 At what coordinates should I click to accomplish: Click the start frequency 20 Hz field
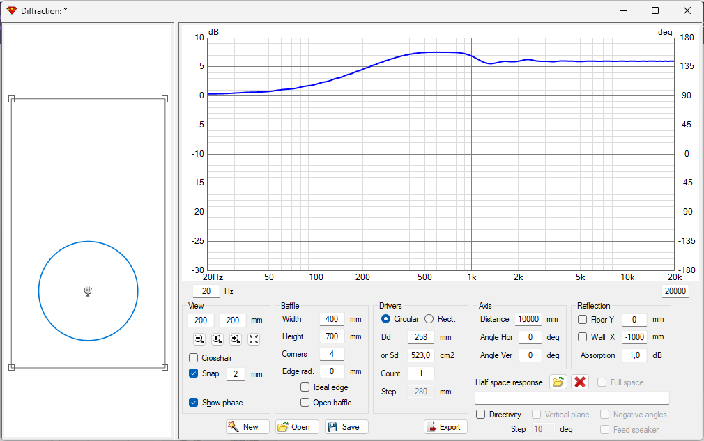click(x=206, y=291)
